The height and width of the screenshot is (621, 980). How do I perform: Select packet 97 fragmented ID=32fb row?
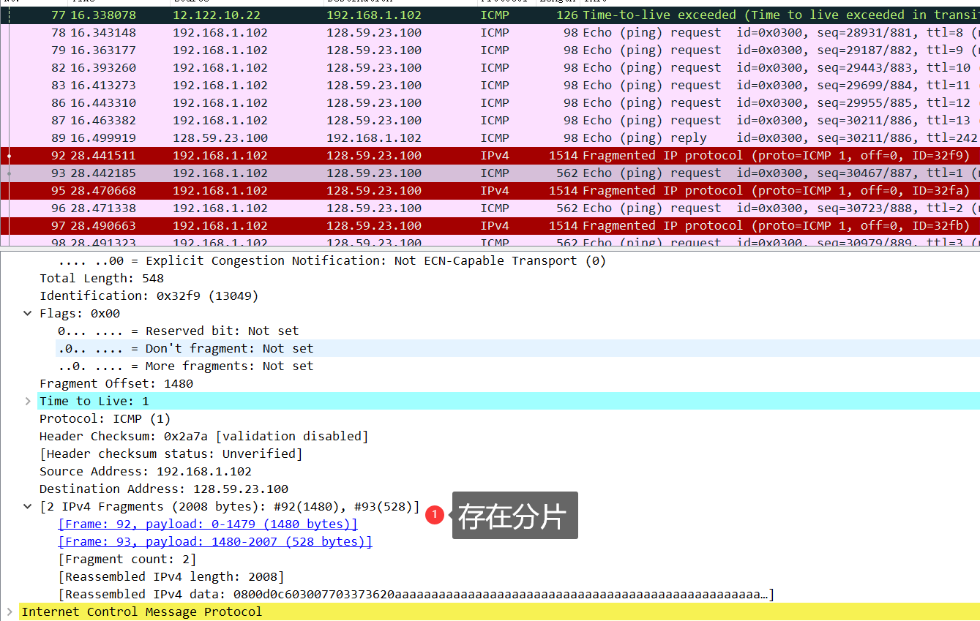tap(490, 225)
